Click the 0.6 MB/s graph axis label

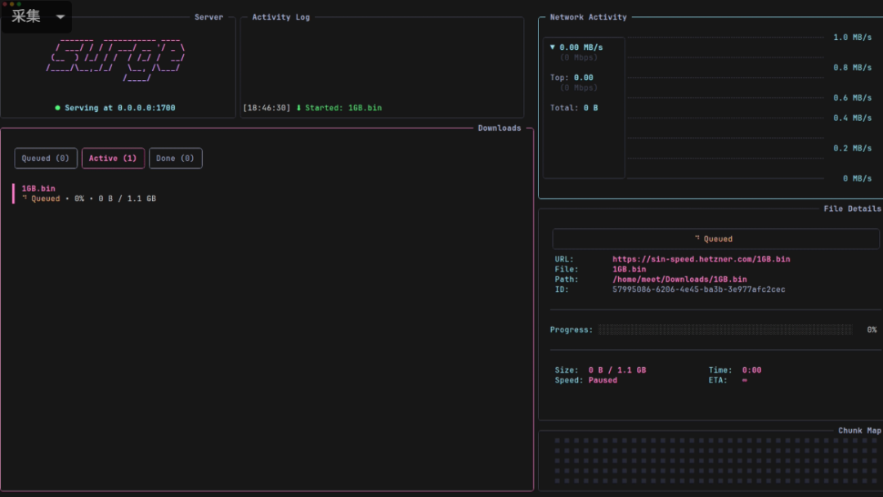[852, 98]
